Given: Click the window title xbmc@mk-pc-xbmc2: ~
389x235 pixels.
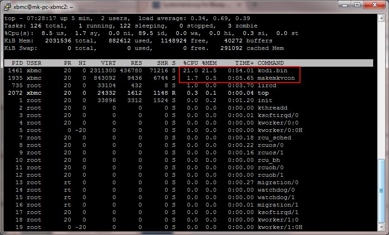Looking at the screenshot, I should coord(43,7).
